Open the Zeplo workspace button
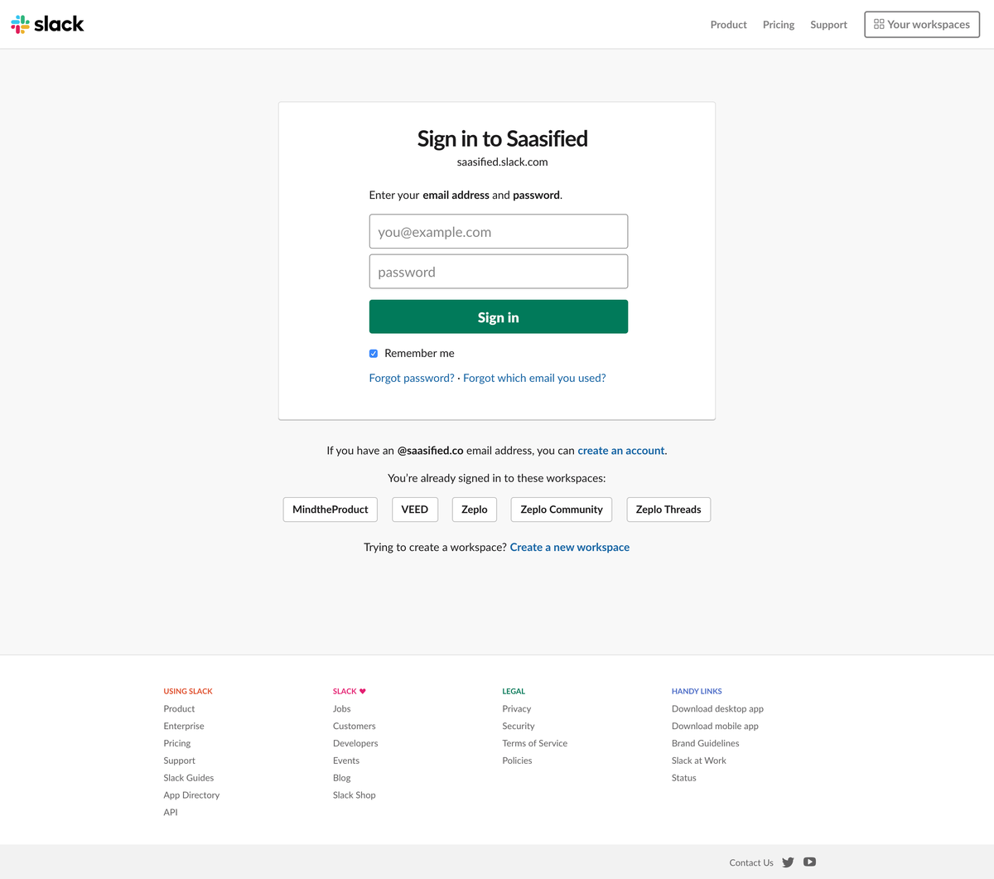Image resolution: width=994 pixels, height=879 pixels. pyautogui.click(x=475, y=510)
